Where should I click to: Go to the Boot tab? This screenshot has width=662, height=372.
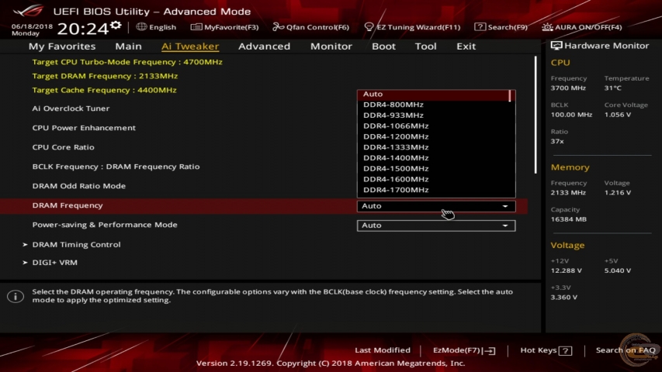point(383,46)
